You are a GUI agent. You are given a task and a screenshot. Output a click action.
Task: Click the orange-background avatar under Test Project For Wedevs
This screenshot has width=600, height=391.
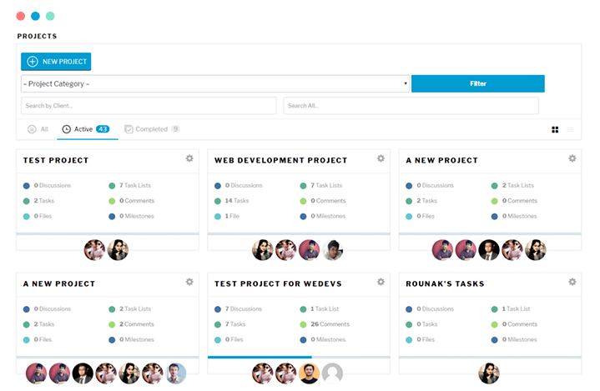pyautogui.click(x=310, y=373)
